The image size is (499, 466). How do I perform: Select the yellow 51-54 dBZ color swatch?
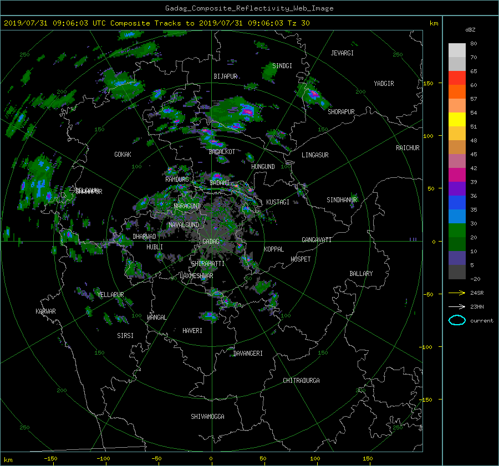(457, 120)
